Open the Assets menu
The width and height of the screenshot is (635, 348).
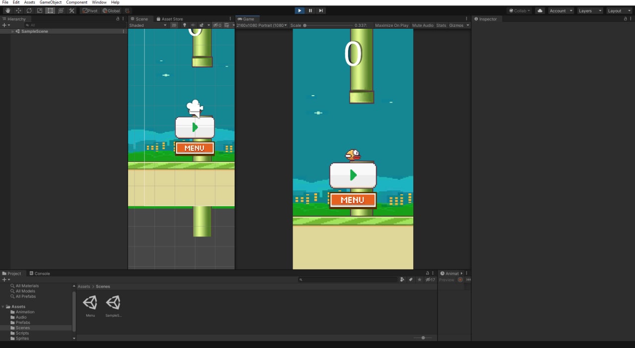pos(30,2)
